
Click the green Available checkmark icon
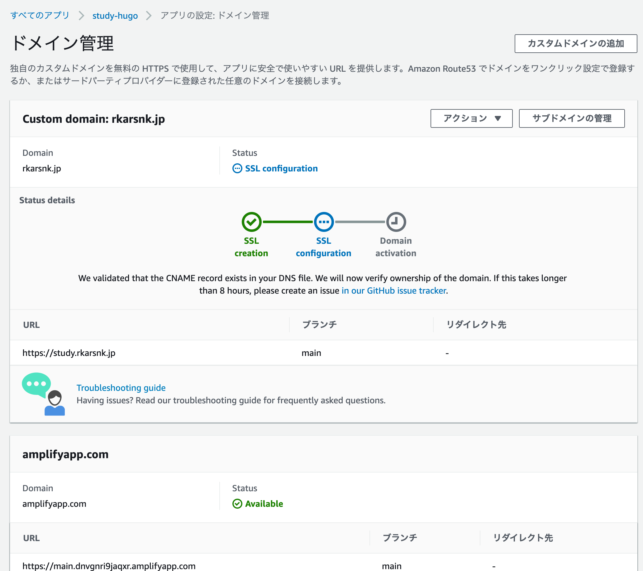pos(237,504)
